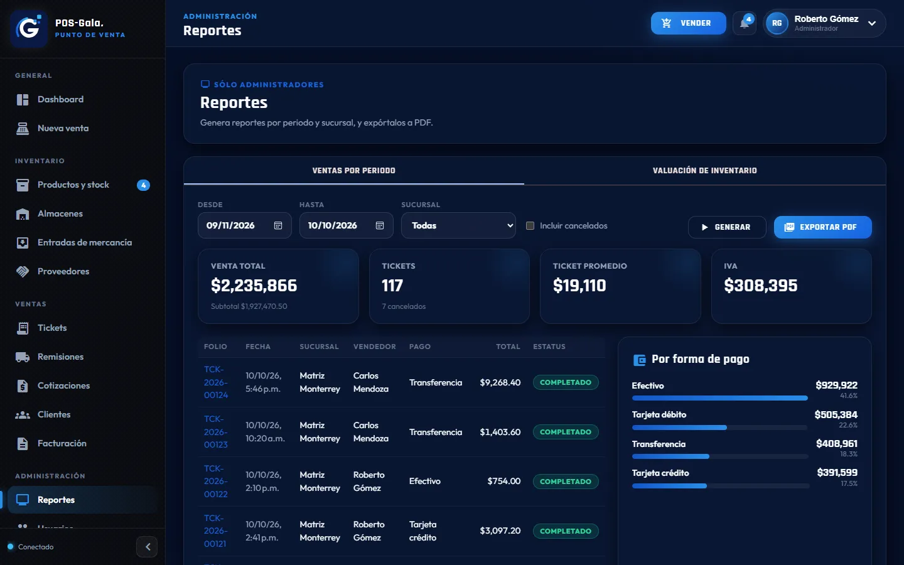Toggle Incluir cancelados checkbox
904x565 pixels.
pos(530,225)
